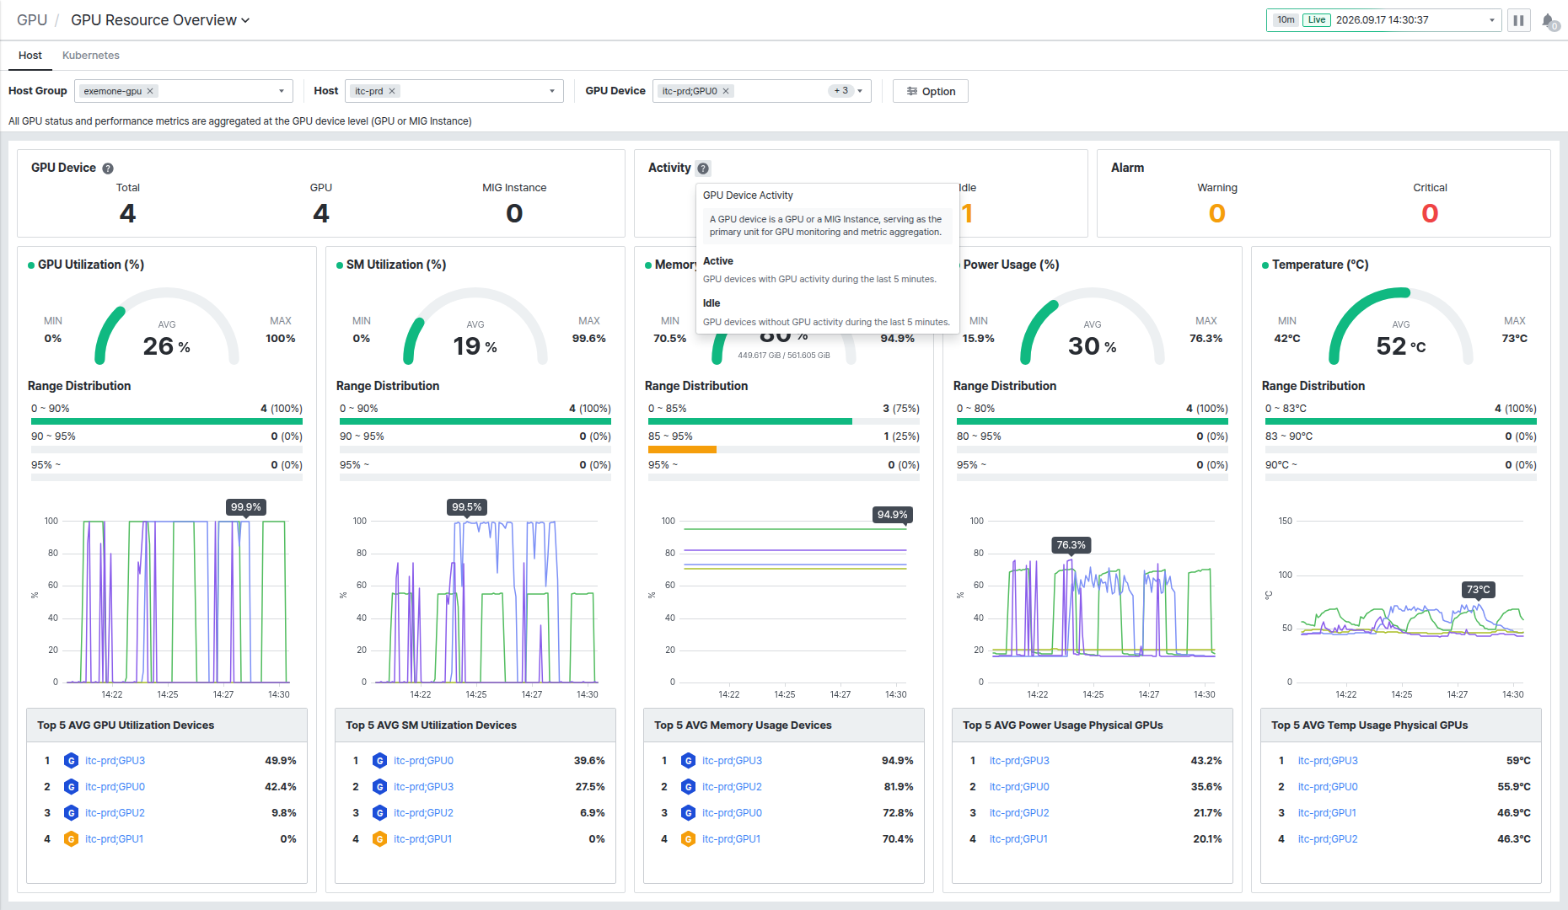Open itc-prd;GPU3 link in GPU Utilization list

115,761
